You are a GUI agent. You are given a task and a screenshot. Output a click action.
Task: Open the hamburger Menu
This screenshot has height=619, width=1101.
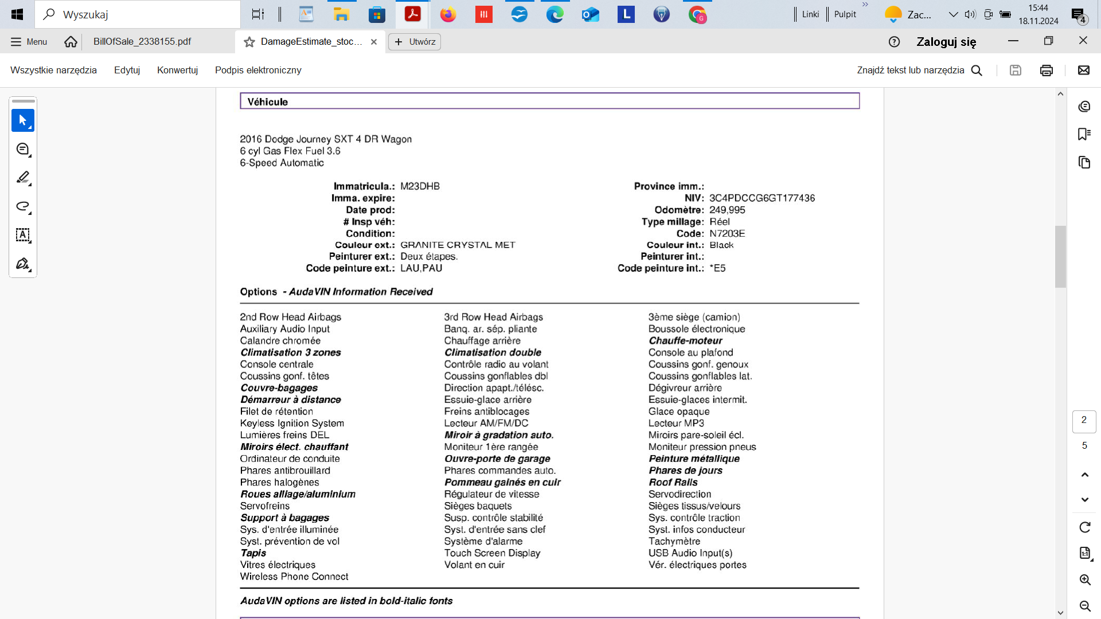[x=29, y=42]
